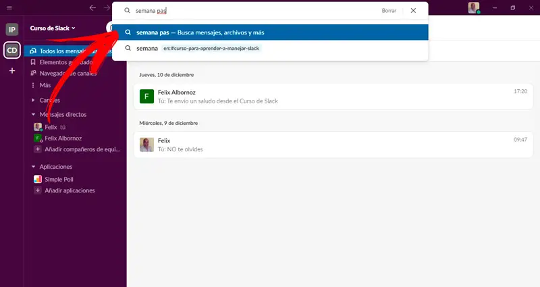Add a workspace with the plus icon
This screenshot has width=540, height=287.
[12, 71]
